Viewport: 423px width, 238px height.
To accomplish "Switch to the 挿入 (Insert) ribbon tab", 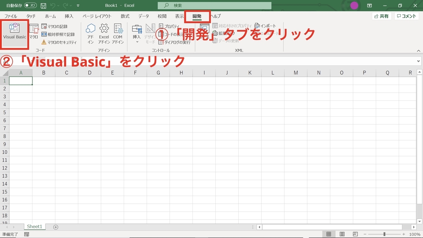I will (69, 16).
